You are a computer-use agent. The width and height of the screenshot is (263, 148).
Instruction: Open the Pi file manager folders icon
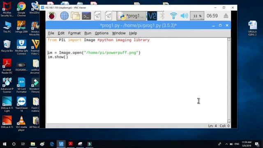[75, 16]
